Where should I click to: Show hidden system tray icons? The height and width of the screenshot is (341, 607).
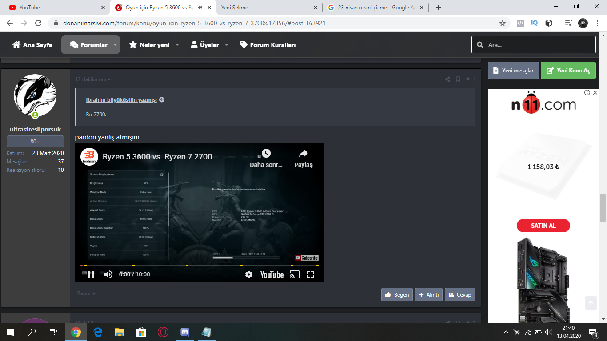coord(506,332)
